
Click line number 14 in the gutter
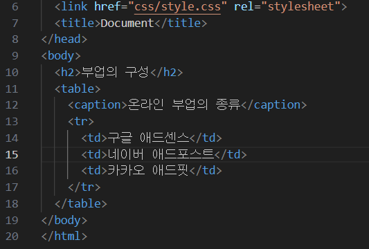[12, 138]
